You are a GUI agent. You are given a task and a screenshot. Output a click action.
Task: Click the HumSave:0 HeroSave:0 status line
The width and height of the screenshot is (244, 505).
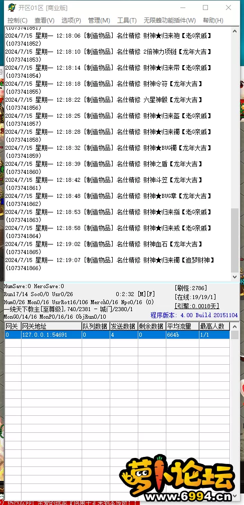coord(34,286)
